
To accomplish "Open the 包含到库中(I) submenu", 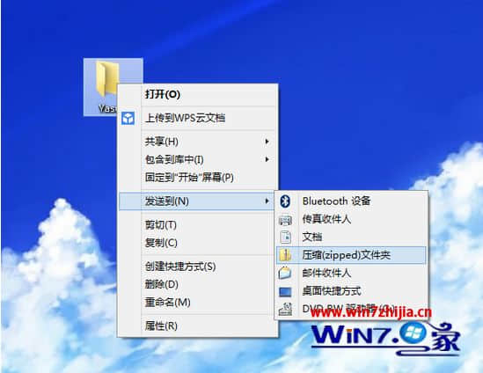I will coord(198,159).
